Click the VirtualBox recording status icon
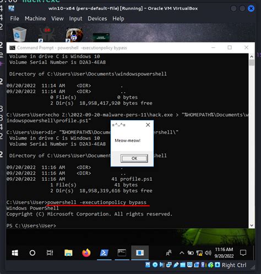 click(x=197, y=265)
